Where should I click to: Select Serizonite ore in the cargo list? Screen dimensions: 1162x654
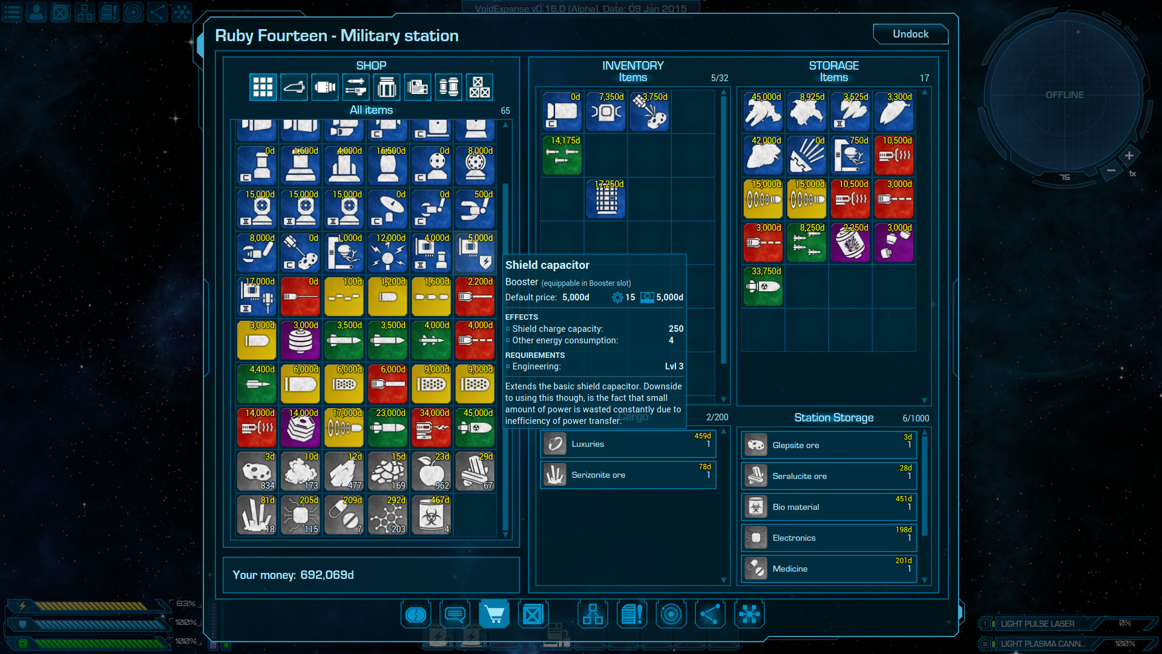[x=628, y=475]
